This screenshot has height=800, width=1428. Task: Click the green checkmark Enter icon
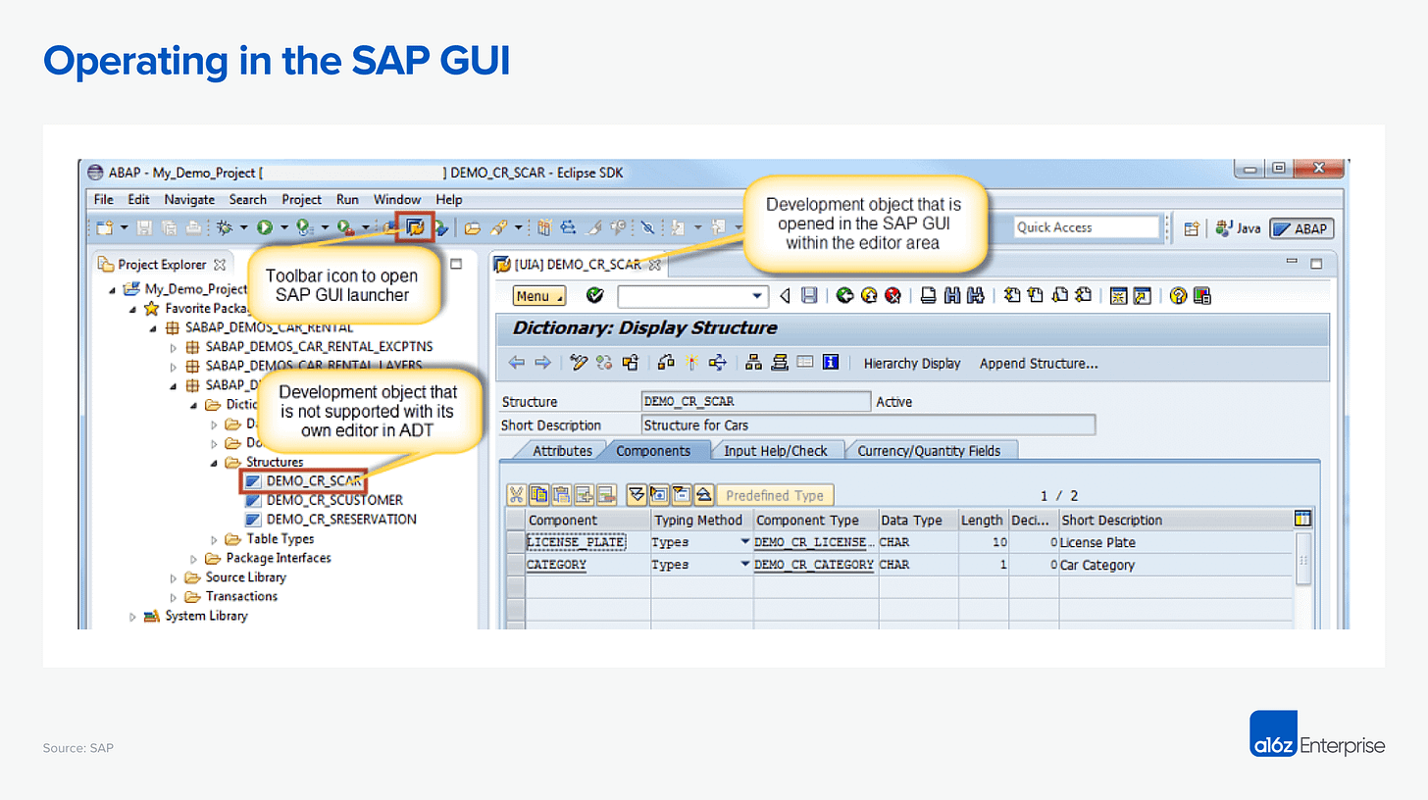pos(594,296)
